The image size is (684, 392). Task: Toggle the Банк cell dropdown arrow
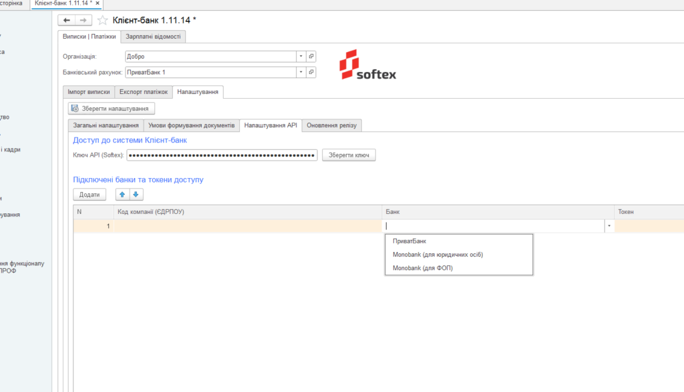click(609, 225)
